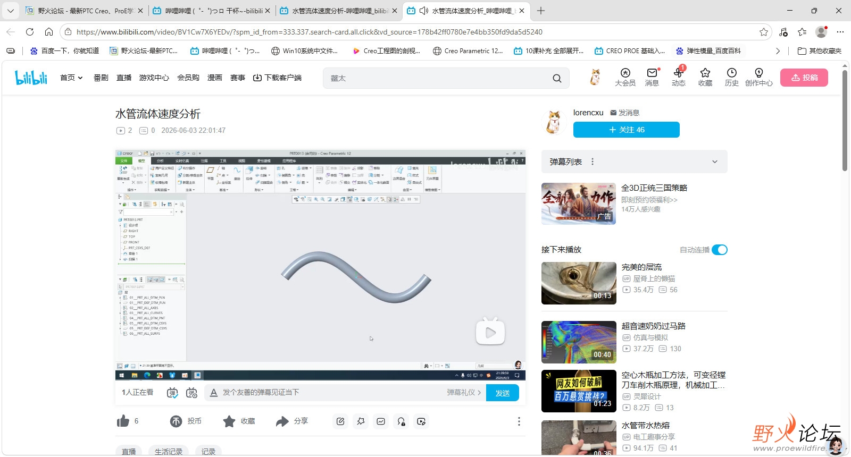Expand the 弹幕列表 panel chevron
The height and width of the screenshot is (457, 851).
715,162
